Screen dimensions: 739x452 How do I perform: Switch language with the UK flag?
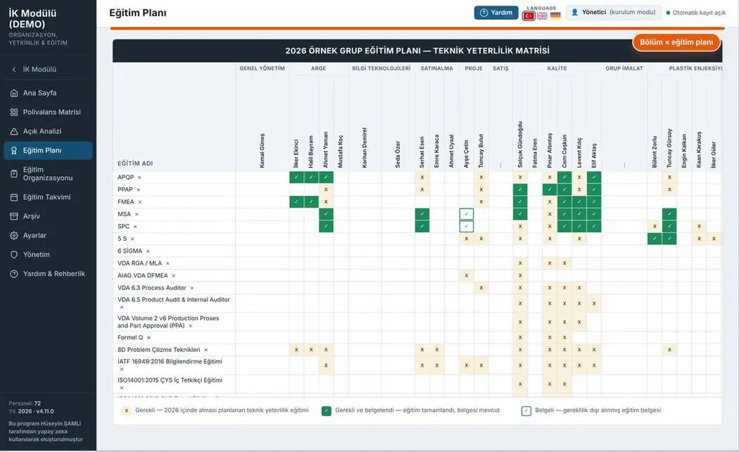(542, 15)
